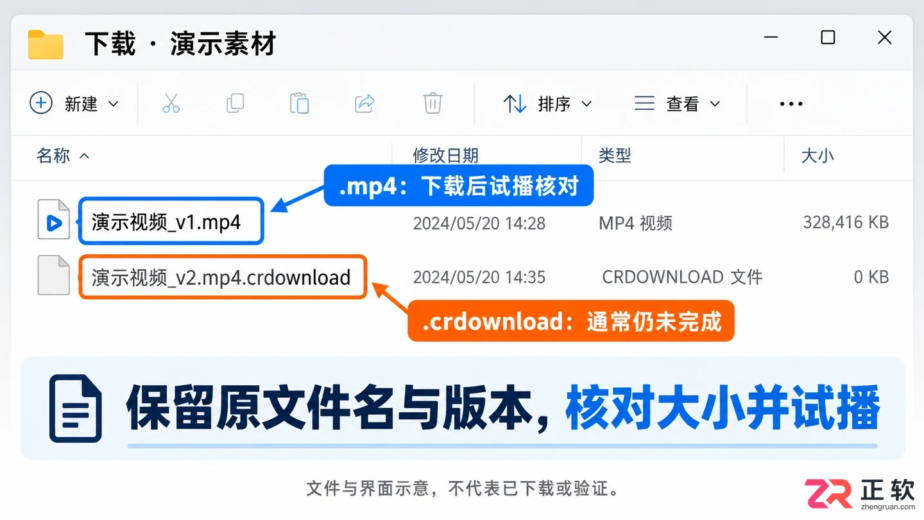Click the date 2024/05/20 14:28
The width and height of the screenshot is (924, 520).
pos(479,223)
